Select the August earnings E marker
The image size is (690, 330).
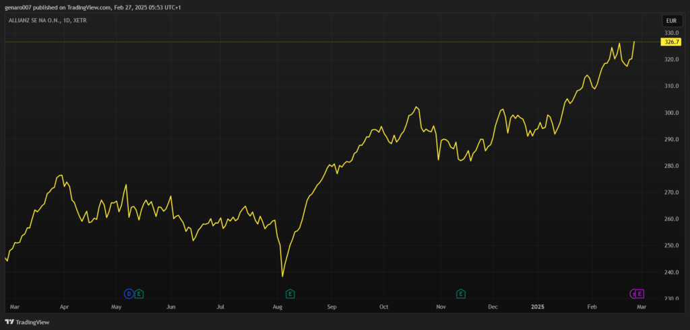pyautogui.click(x=290, y=294)
